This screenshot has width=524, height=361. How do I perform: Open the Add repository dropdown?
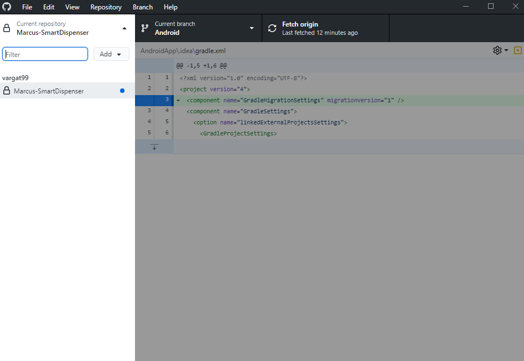point(111,54)
